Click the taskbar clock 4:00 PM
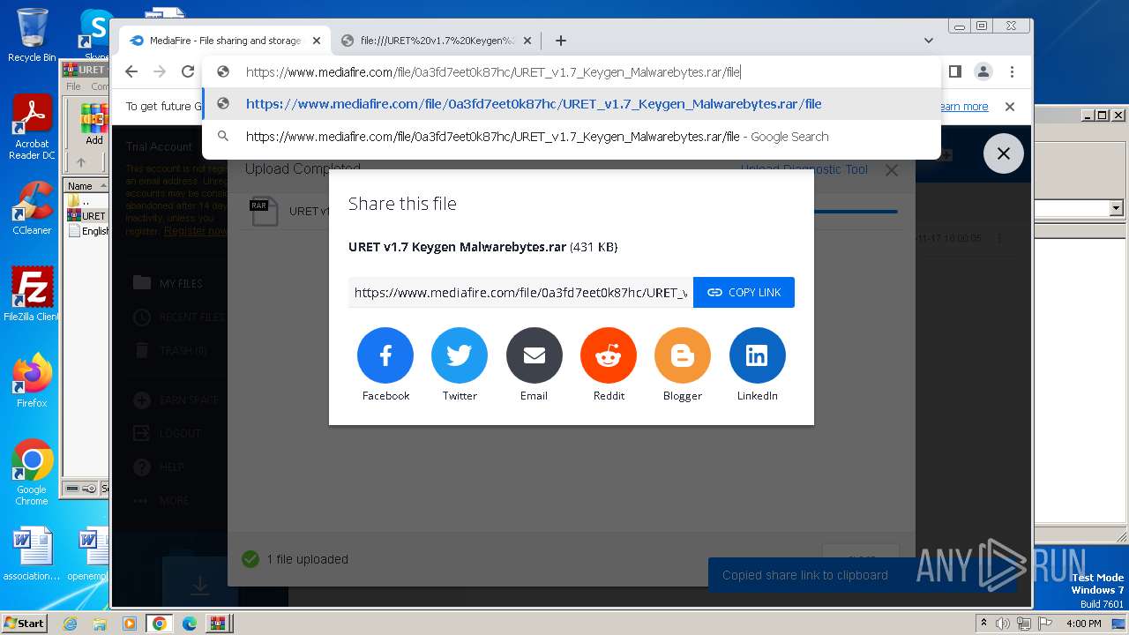 click(x=1084, y=624)
